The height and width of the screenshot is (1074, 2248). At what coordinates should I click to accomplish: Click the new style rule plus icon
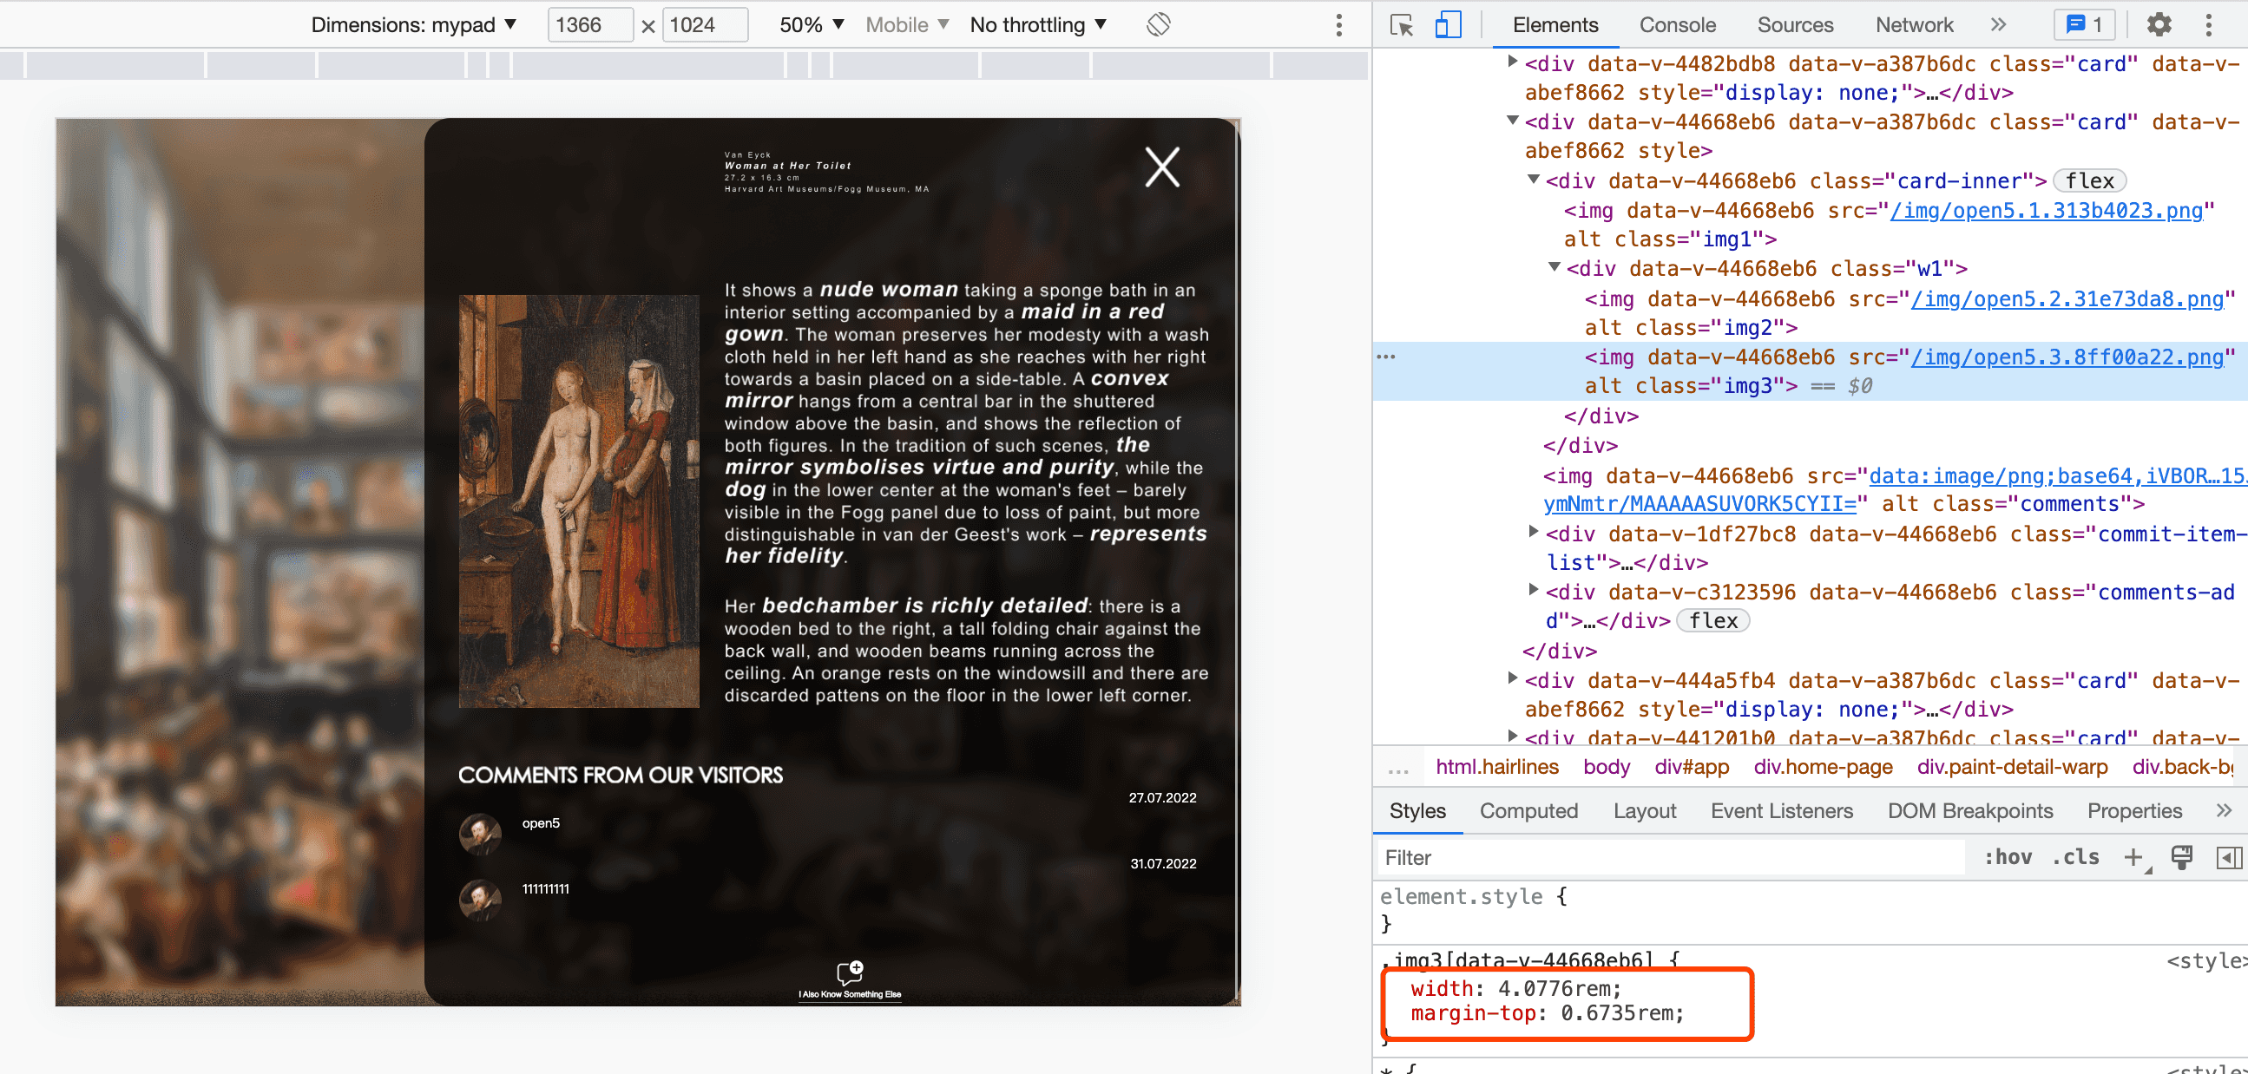coord(2133,858)
